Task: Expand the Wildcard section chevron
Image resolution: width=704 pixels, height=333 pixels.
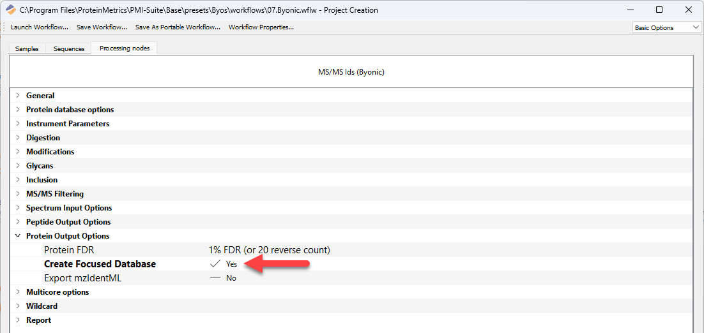Action: [x=17, y=306]
